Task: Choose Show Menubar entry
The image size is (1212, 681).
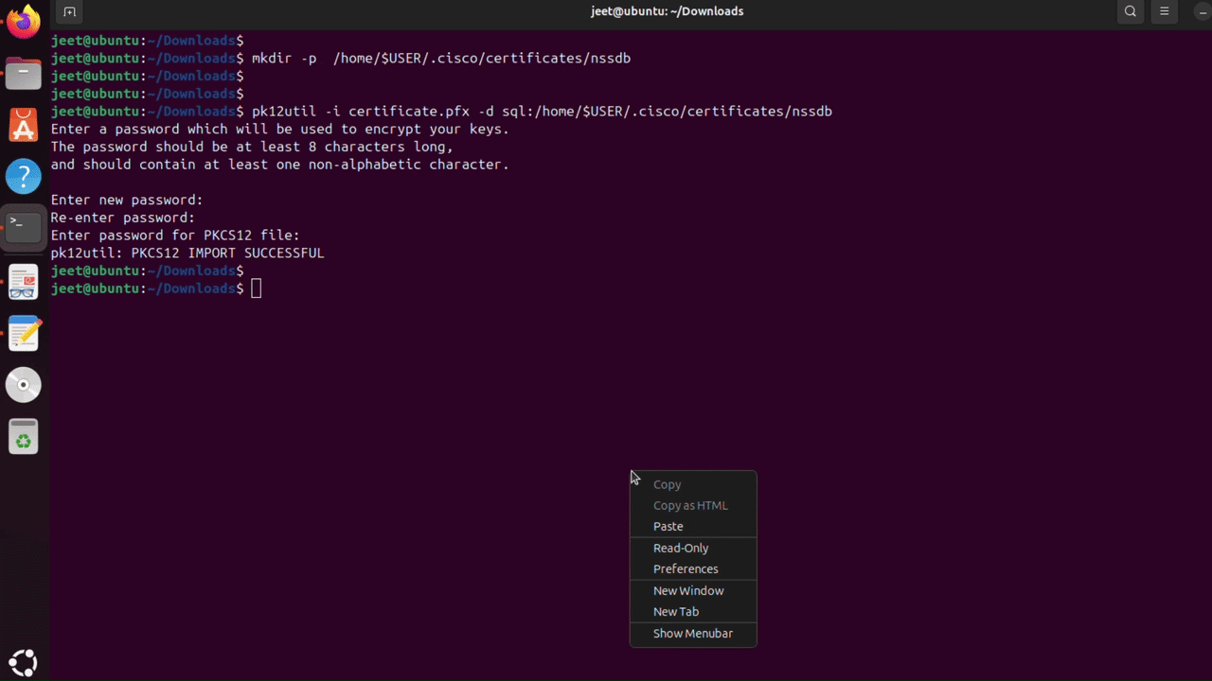Action: [693, 633]
